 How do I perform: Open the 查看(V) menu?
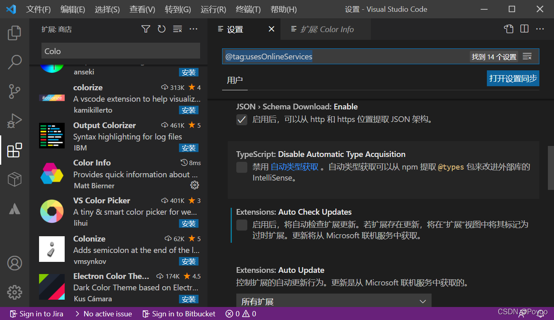[142, 9]
